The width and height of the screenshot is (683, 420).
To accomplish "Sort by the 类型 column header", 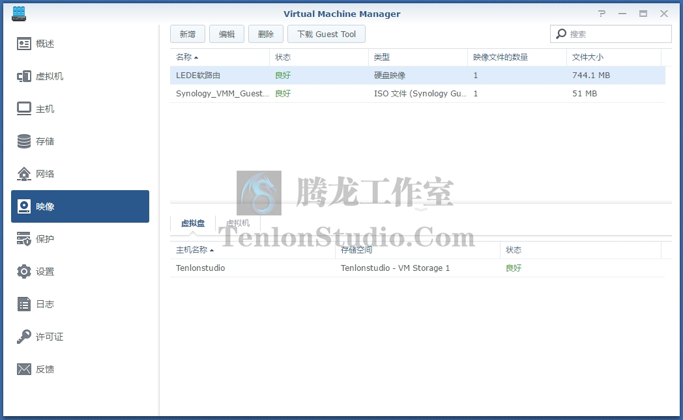I will click(418, 57).
